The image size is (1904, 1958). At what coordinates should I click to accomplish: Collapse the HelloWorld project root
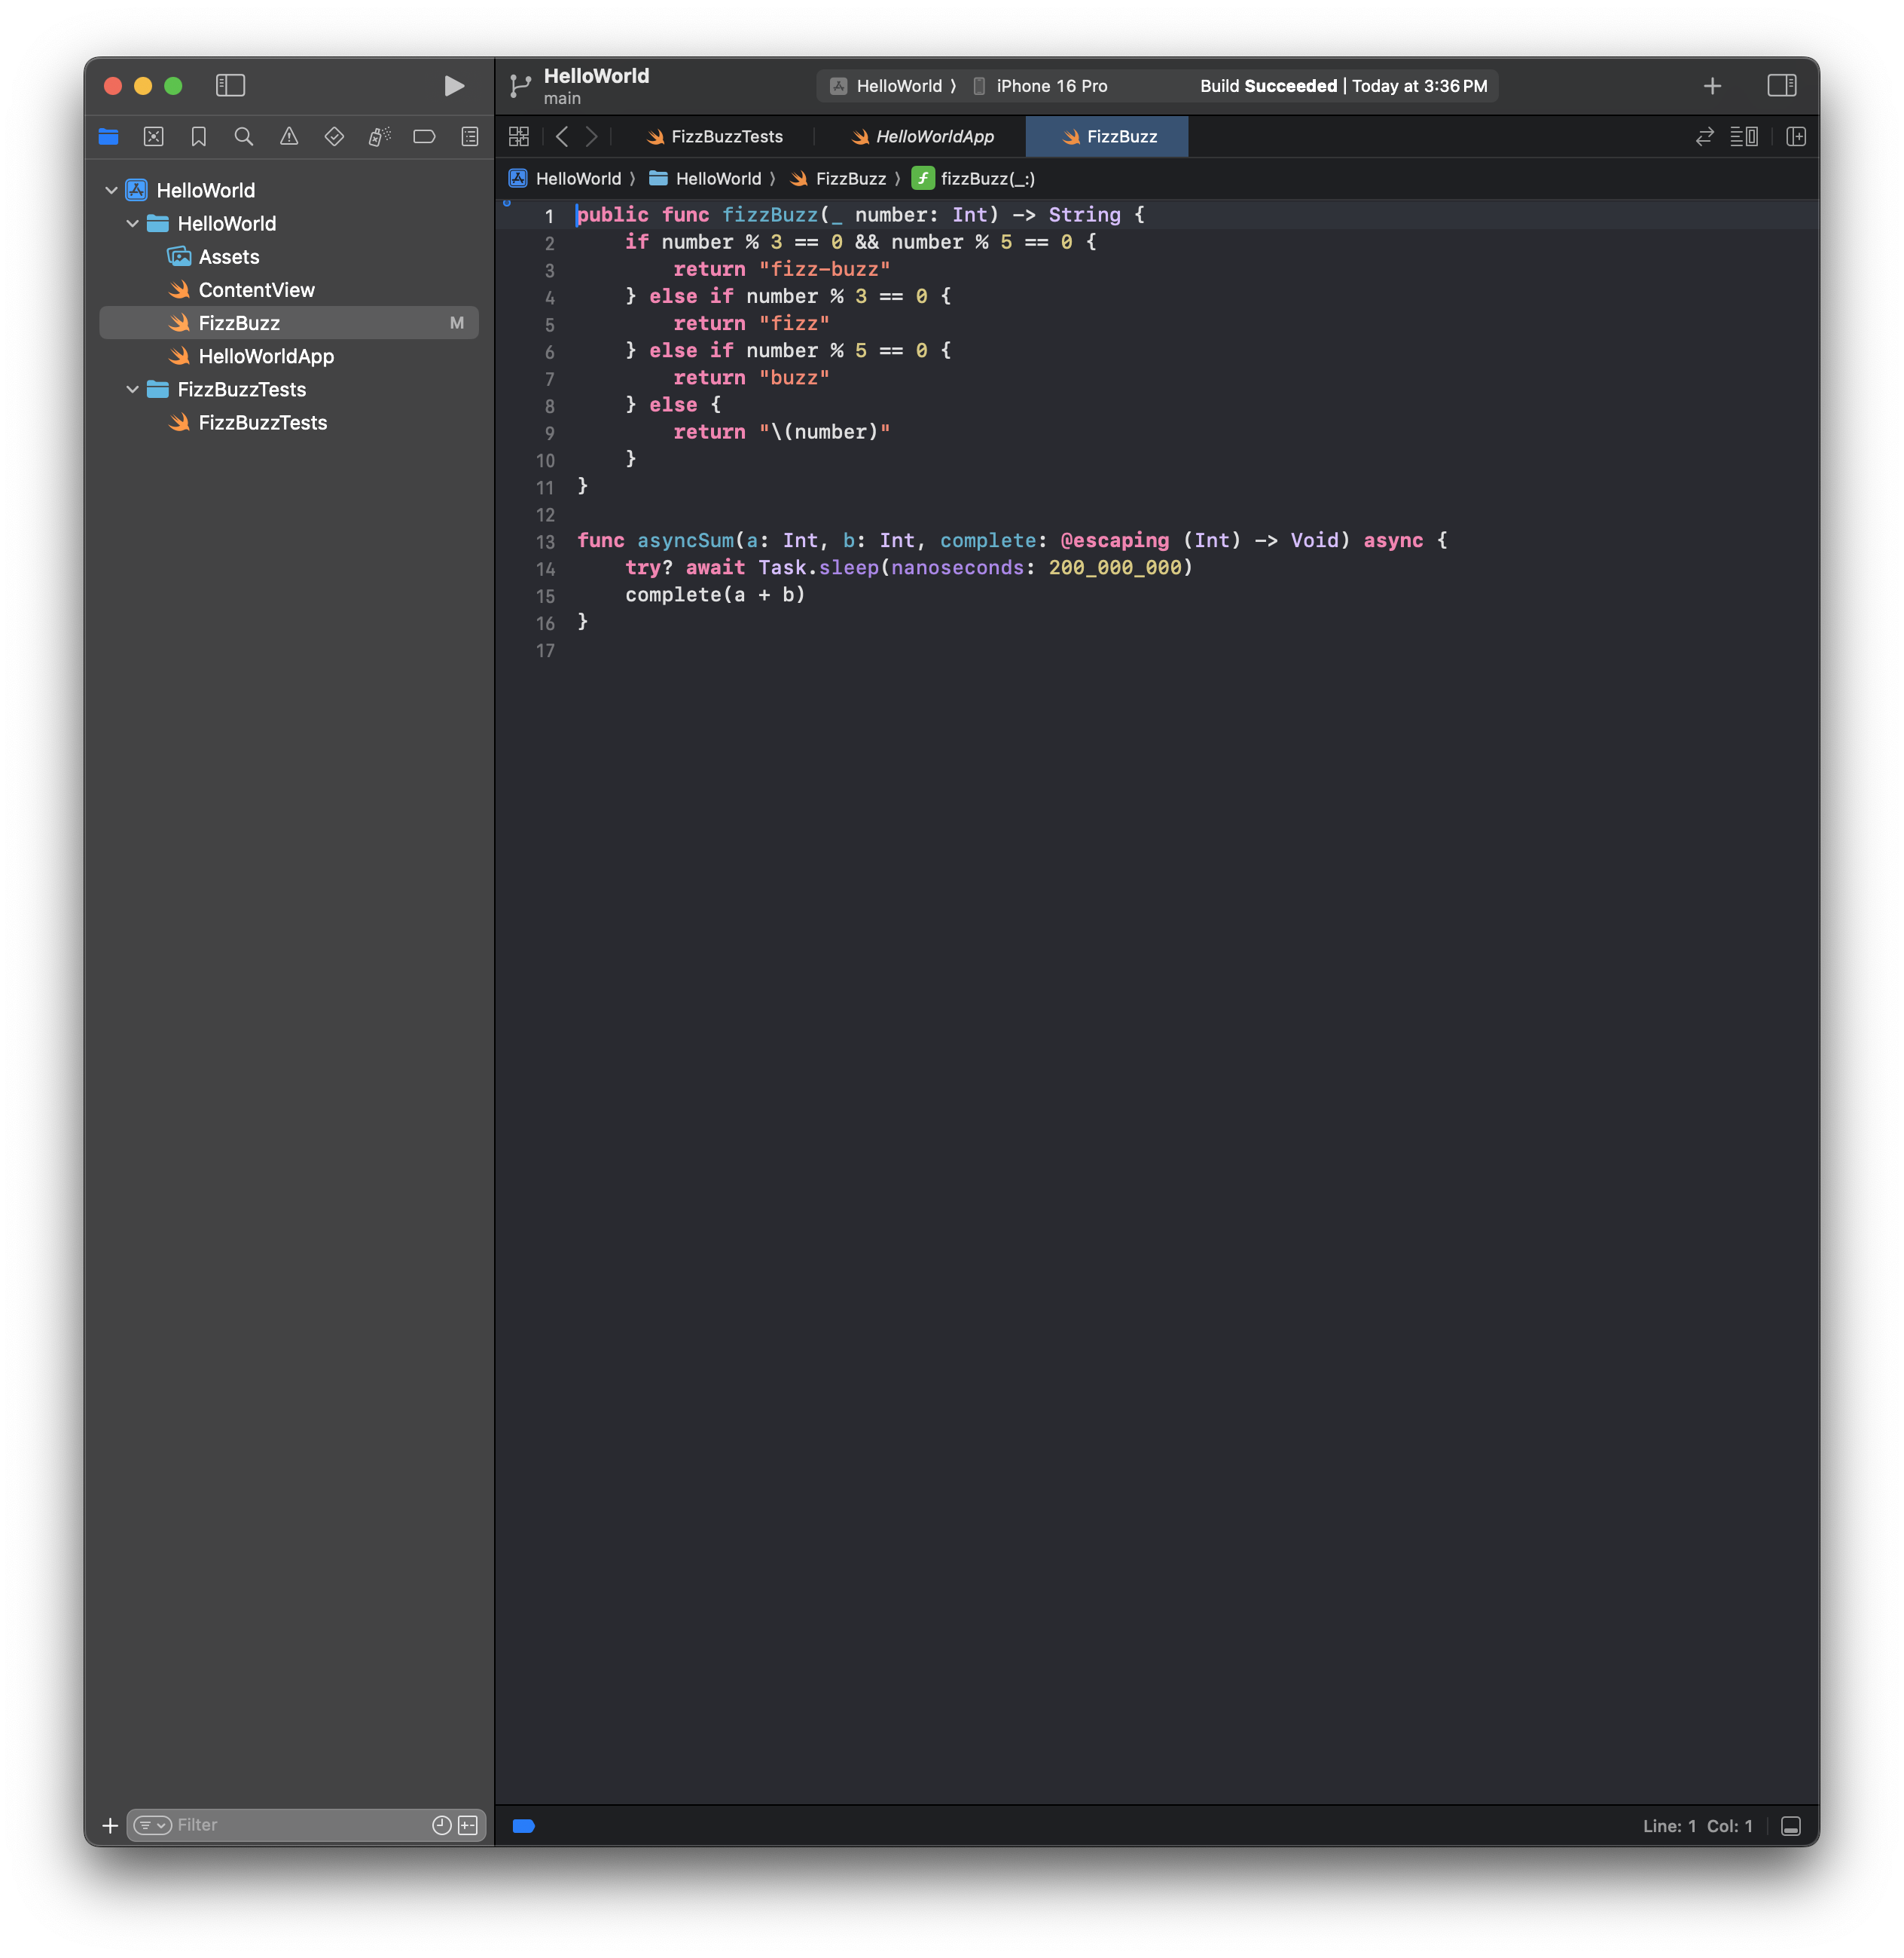(111, 190)
